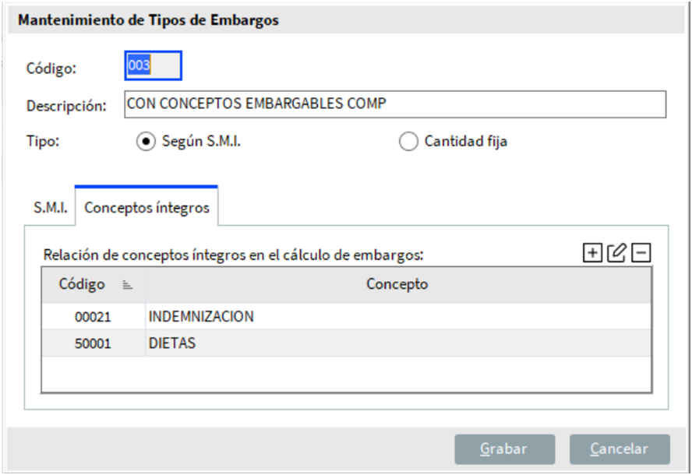Select the Según S.M.I. radio option
This screenshot has width=692, height=475.
point(146,142)
